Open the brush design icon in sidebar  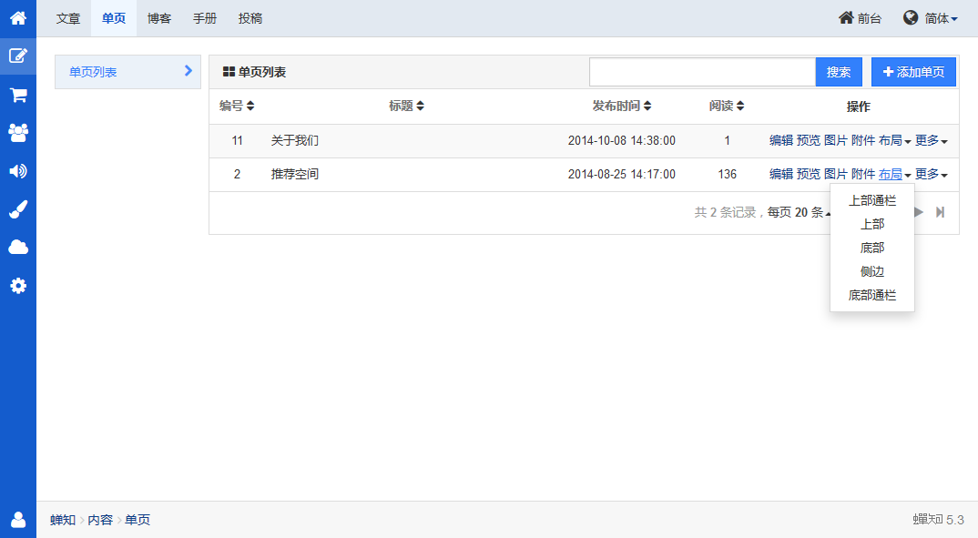click(18, 209)
